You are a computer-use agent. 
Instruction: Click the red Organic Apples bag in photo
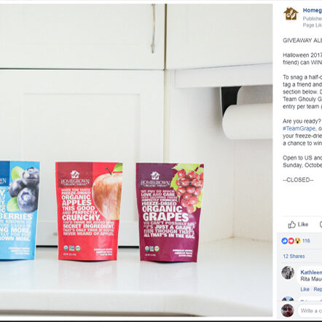[x=89, y=211]
